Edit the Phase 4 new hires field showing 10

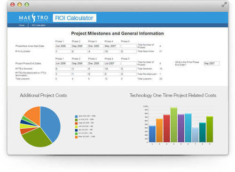coord(112,51)
